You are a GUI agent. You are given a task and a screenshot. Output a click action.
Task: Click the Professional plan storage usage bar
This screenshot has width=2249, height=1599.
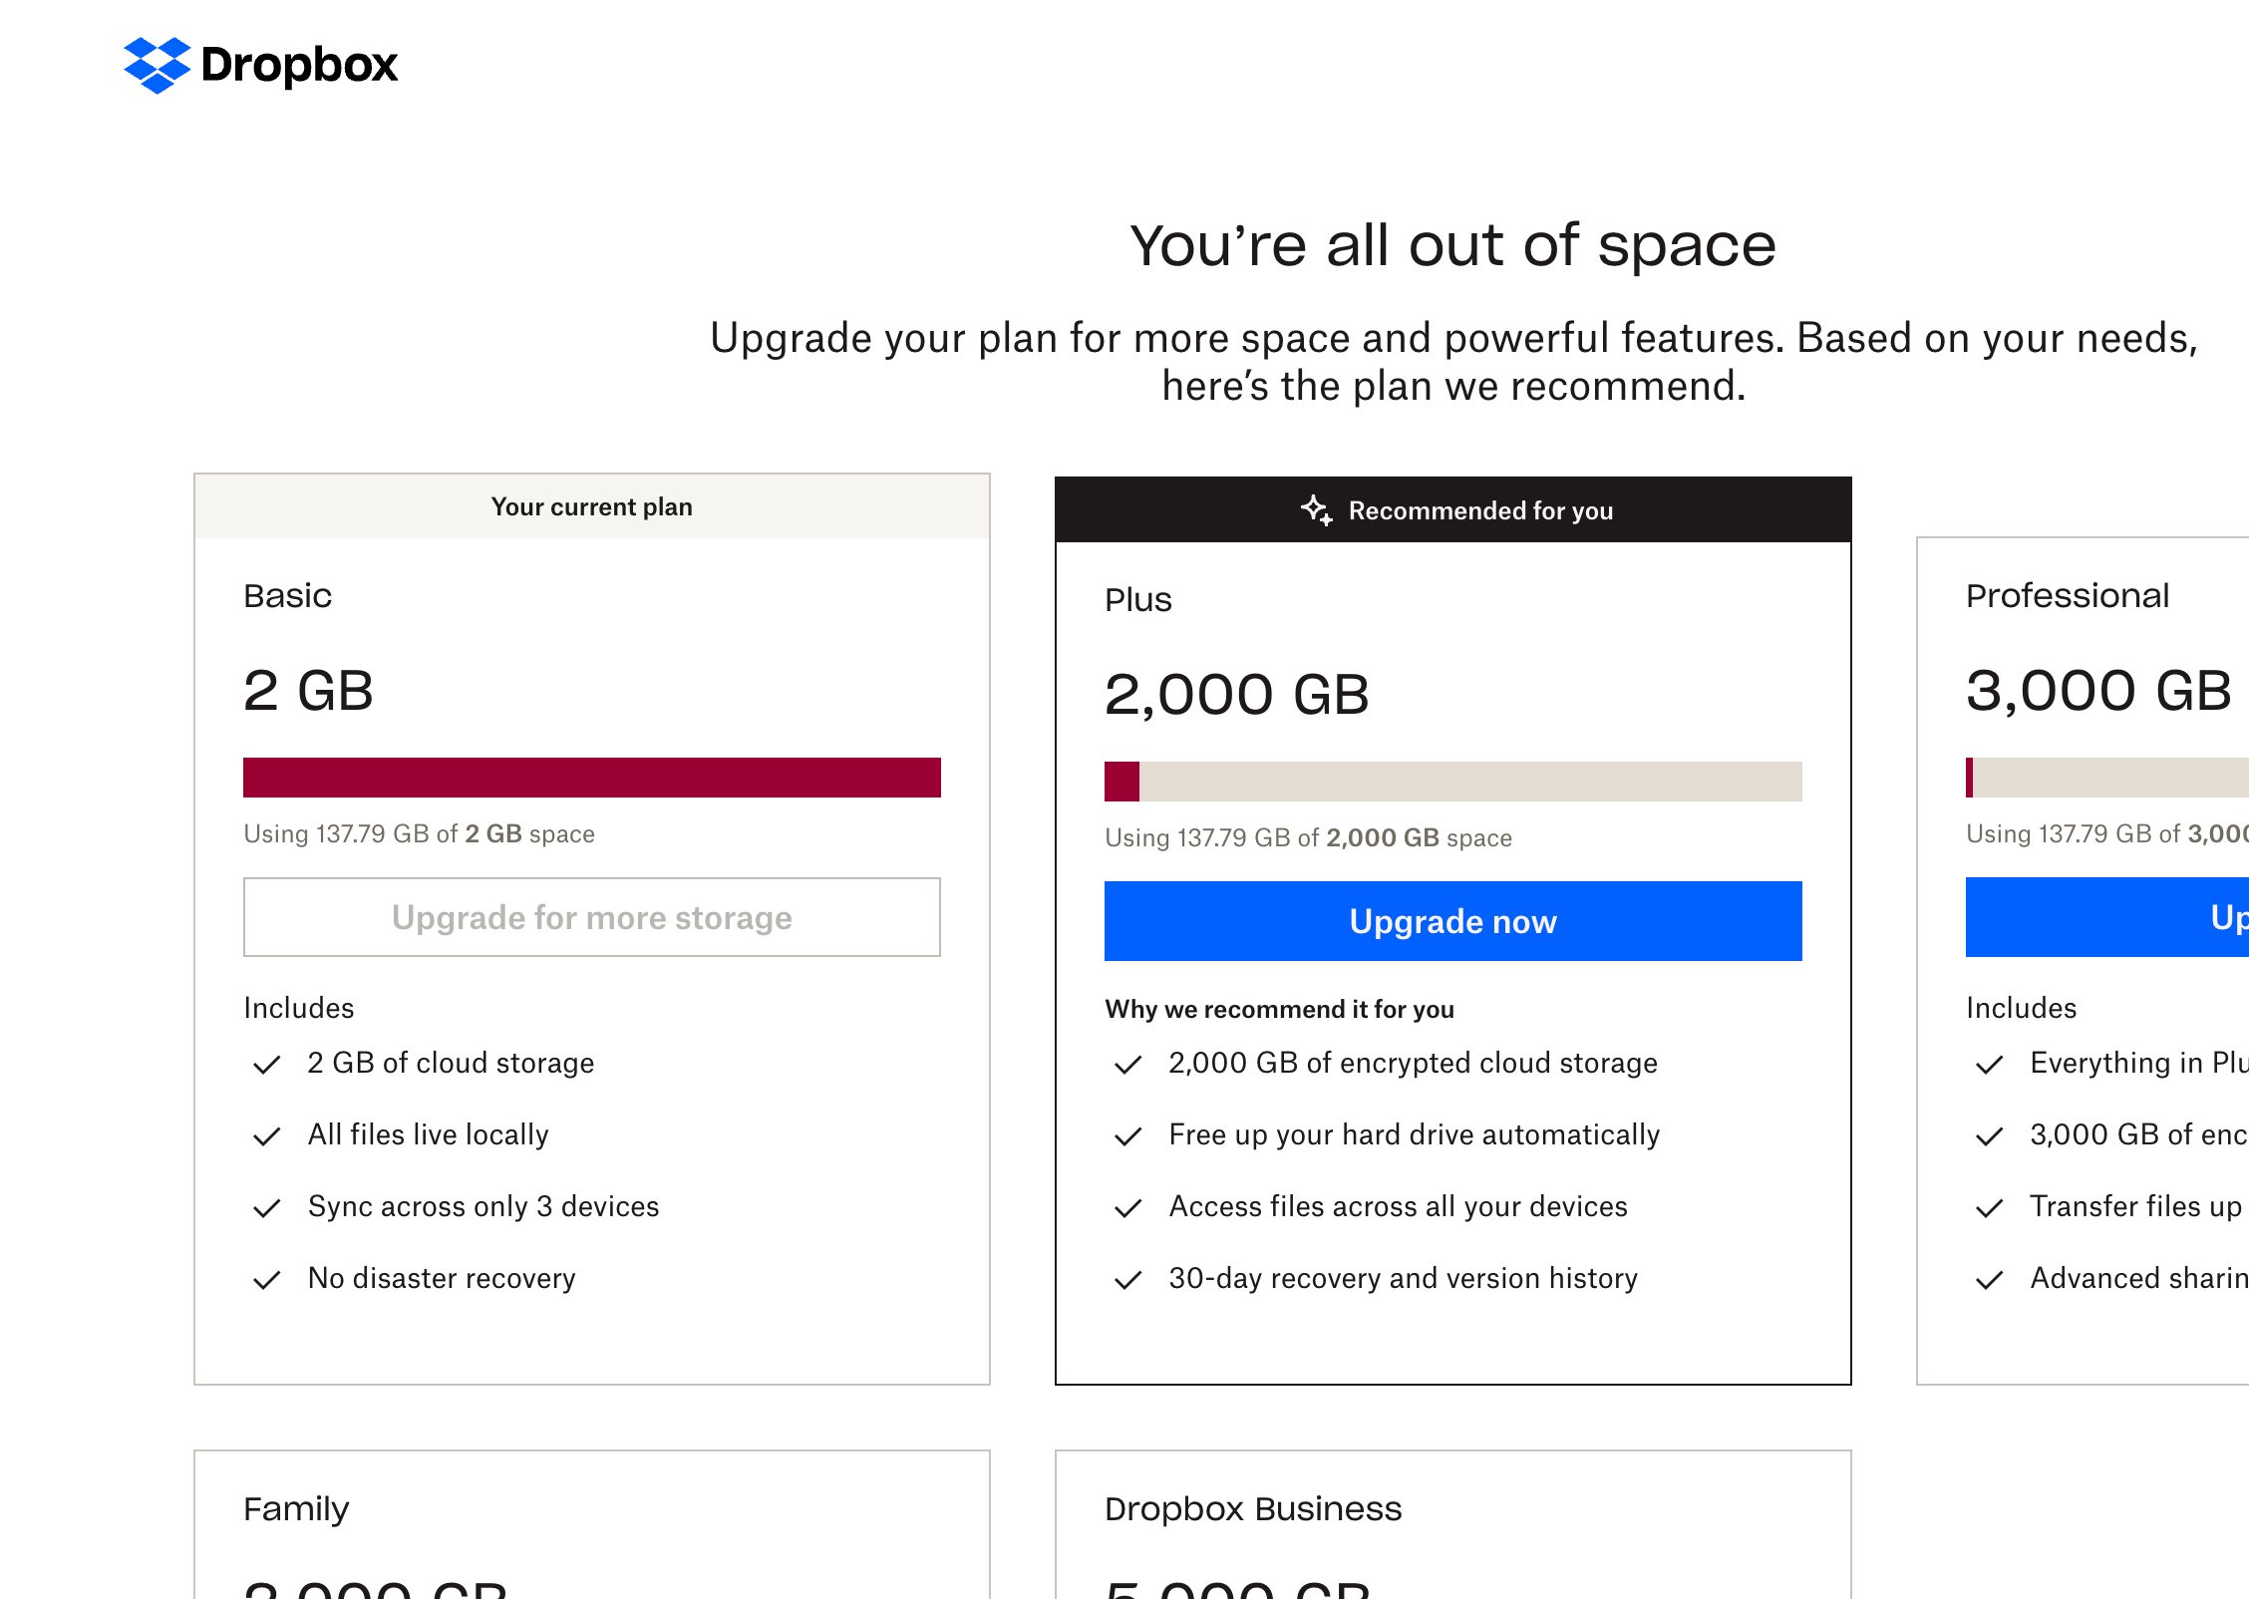pos(2107,778)
